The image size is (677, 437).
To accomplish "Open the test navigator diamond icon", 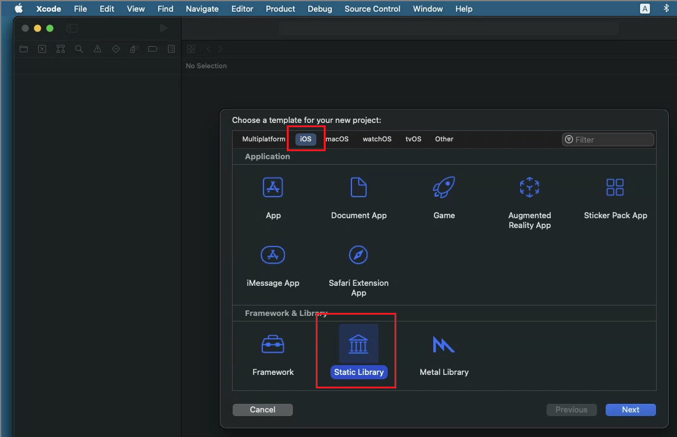I will [x=116, y=49].
